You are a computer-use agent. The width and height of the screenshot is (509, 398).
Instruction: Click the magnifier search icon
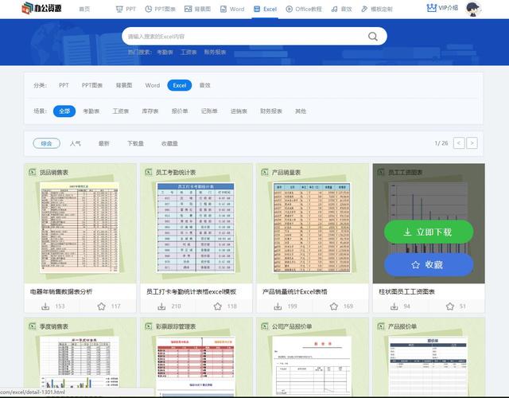pos(373,37)
